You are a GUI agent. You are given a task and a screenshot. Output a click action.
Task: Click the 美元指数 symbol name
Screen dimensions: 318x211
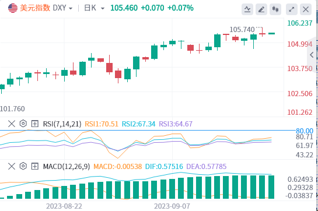click(35, 8)
